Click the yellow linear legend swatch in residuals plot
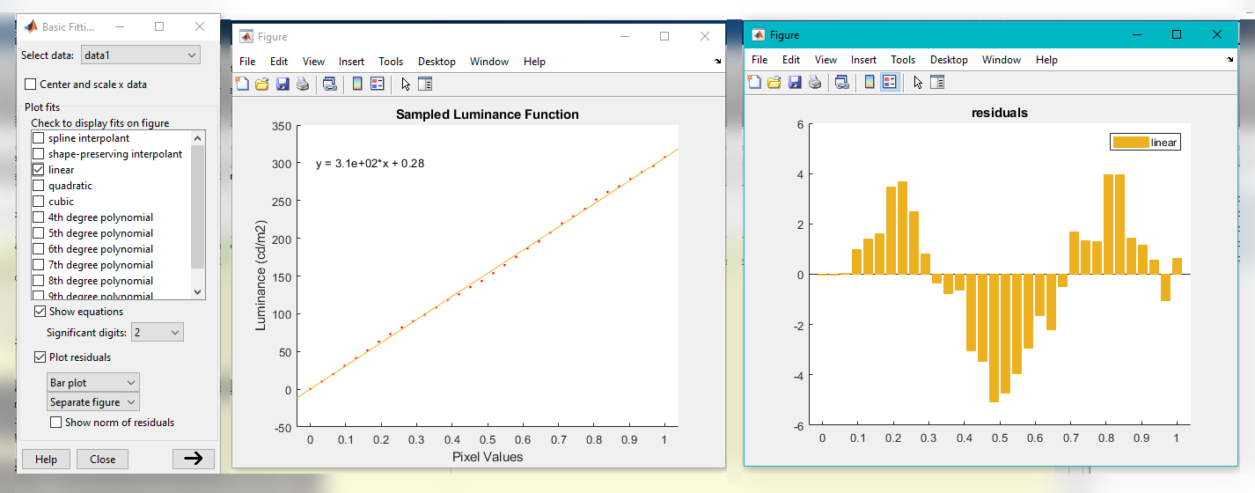The image size is (1255, 493). click(x=1130, y=143)
